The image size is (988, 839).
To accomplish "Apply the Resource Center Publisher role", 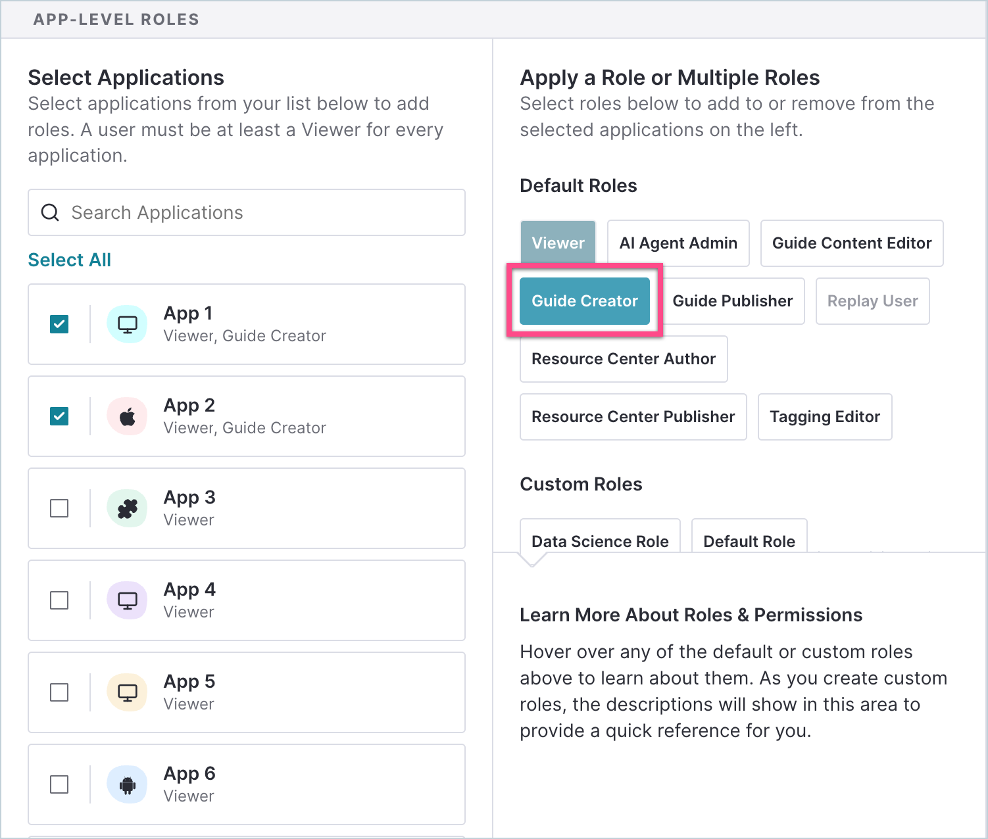I will (633, 417).
